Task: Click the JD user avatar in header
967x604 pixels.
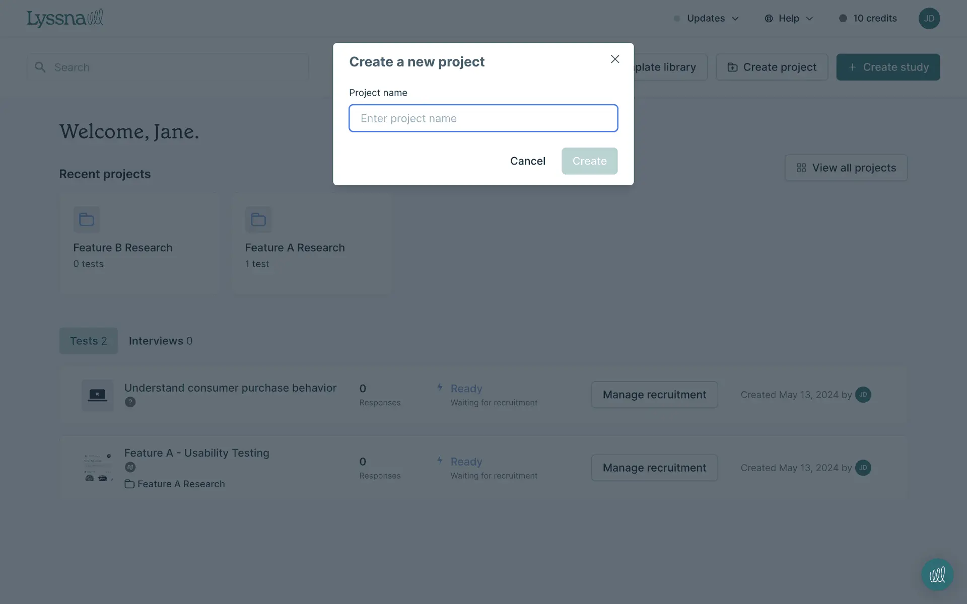Action: (x=929, y=19)
